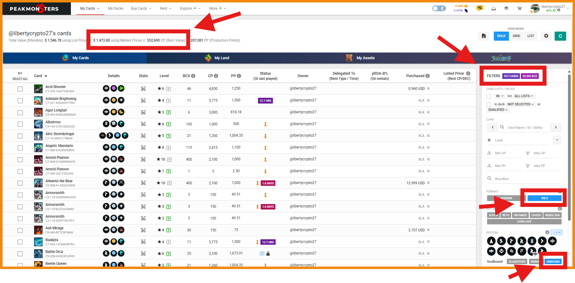Click level-up arrow for Ash Mirage
This screenshot has height=283, width=575.
pos(169,230)
